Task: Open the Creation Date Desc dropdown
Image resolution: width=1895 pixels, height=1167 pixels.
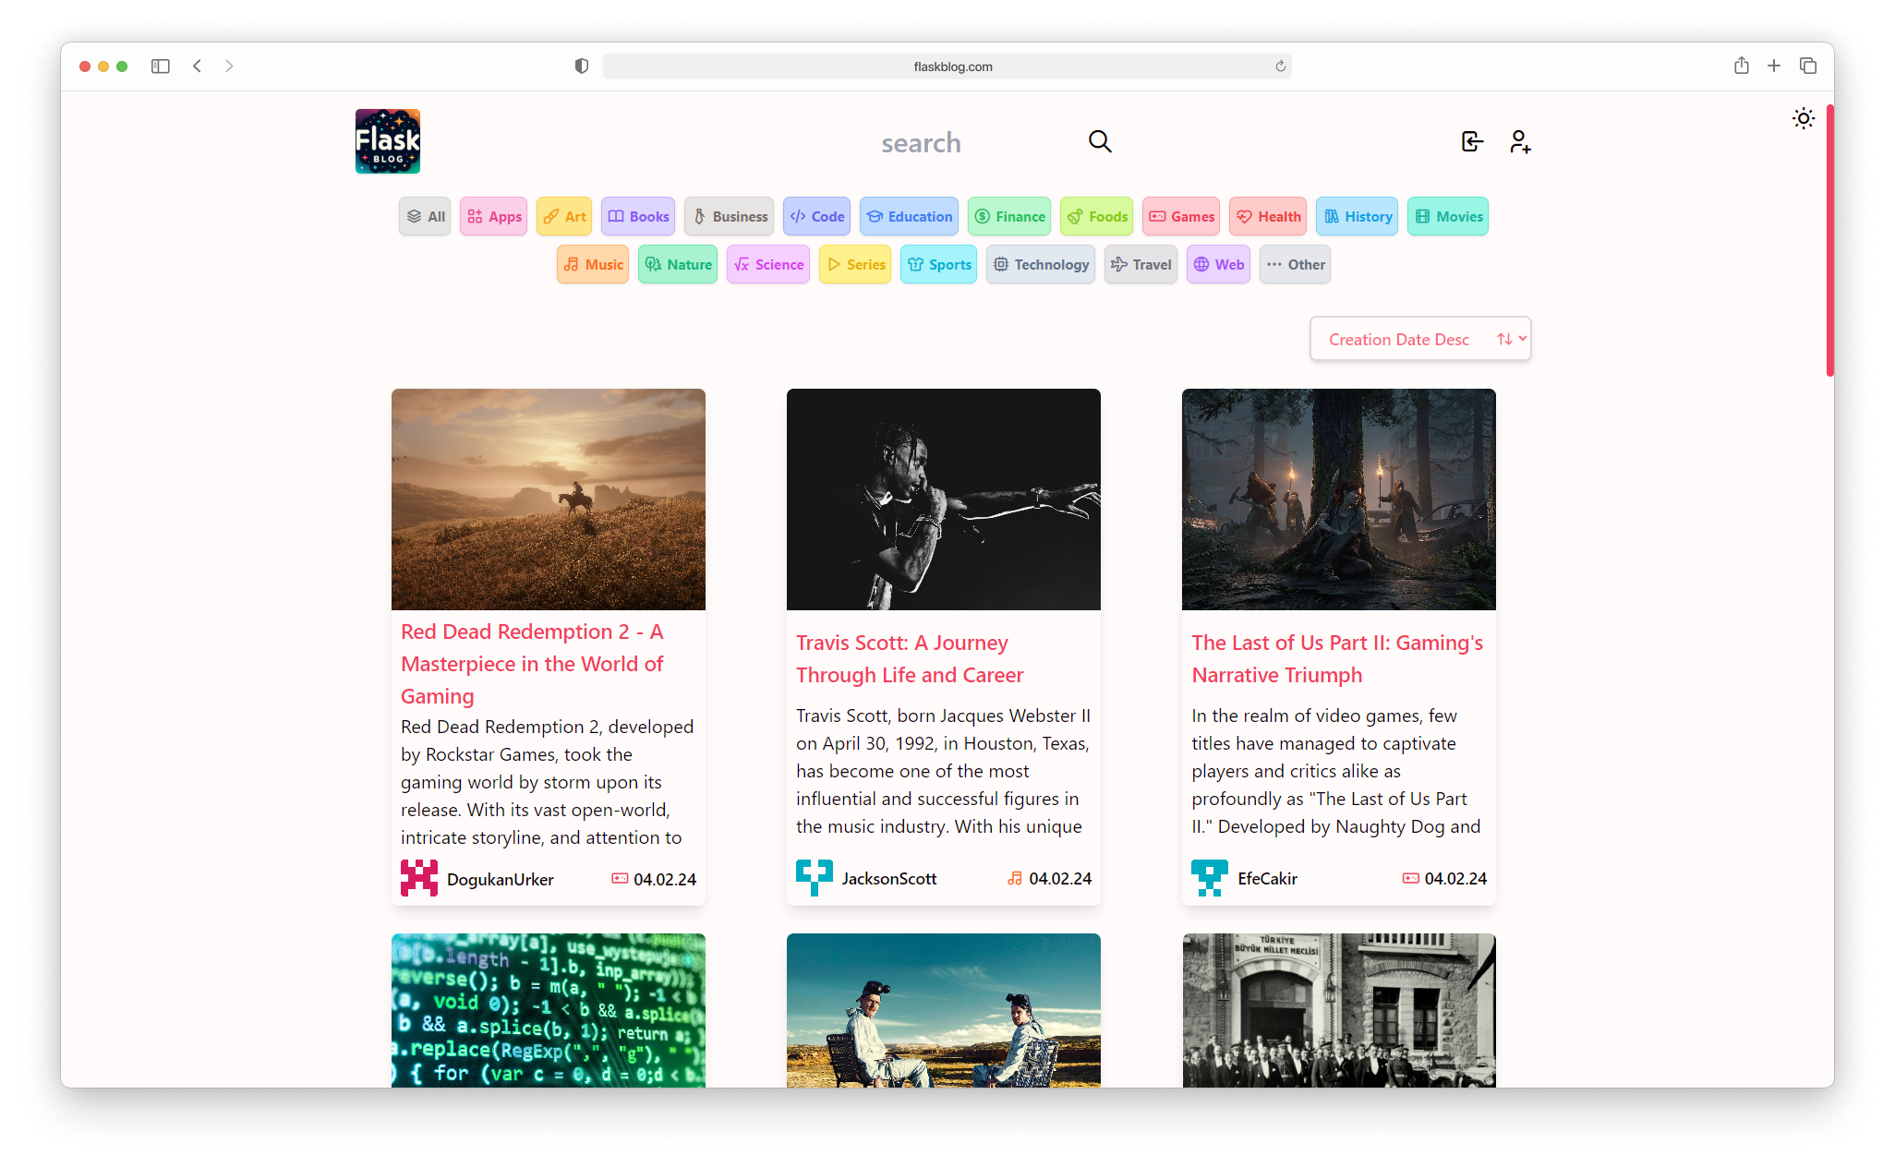Action: [x=1419, y=339]
